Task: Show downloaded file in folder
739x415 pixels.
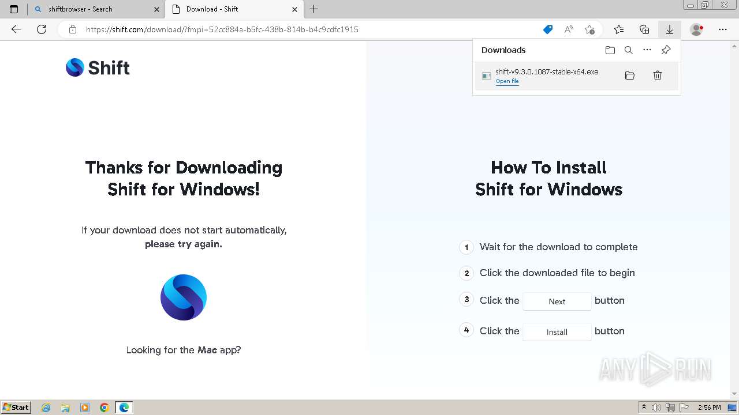Action: (630, 76)
